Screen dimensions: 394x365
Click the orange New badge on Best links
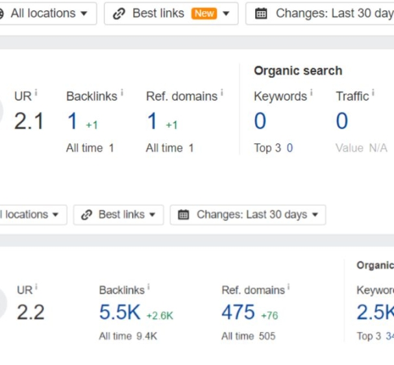[x=204, y=14]
